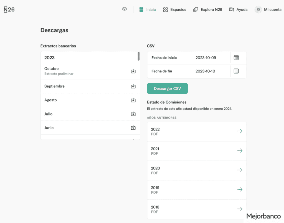Open Mi cuenta account menu
Image resolution: width=284 pixels, height=223 pixels.
coord(268,10)
